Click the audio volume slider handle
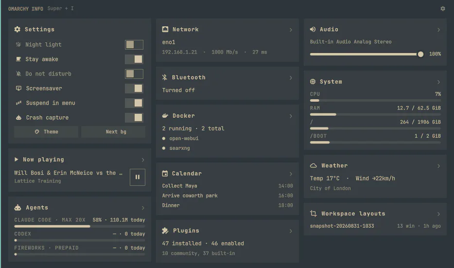The image size is (454, 268). 420,54
